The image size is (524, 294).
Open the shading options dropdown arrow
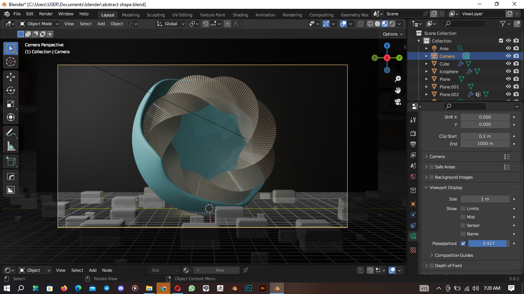pos(400,24)
